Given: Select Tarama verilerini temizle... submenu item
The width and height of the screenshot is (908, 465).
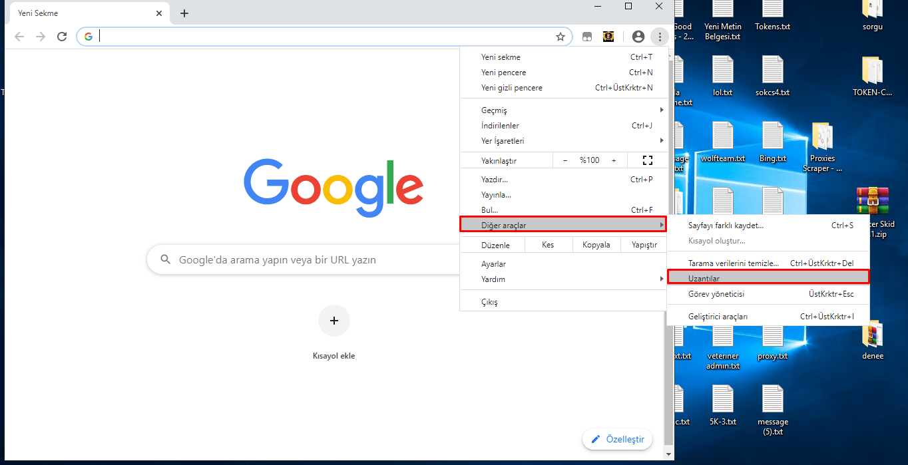Looking at the screenshot, I should [x=768, y=263].
